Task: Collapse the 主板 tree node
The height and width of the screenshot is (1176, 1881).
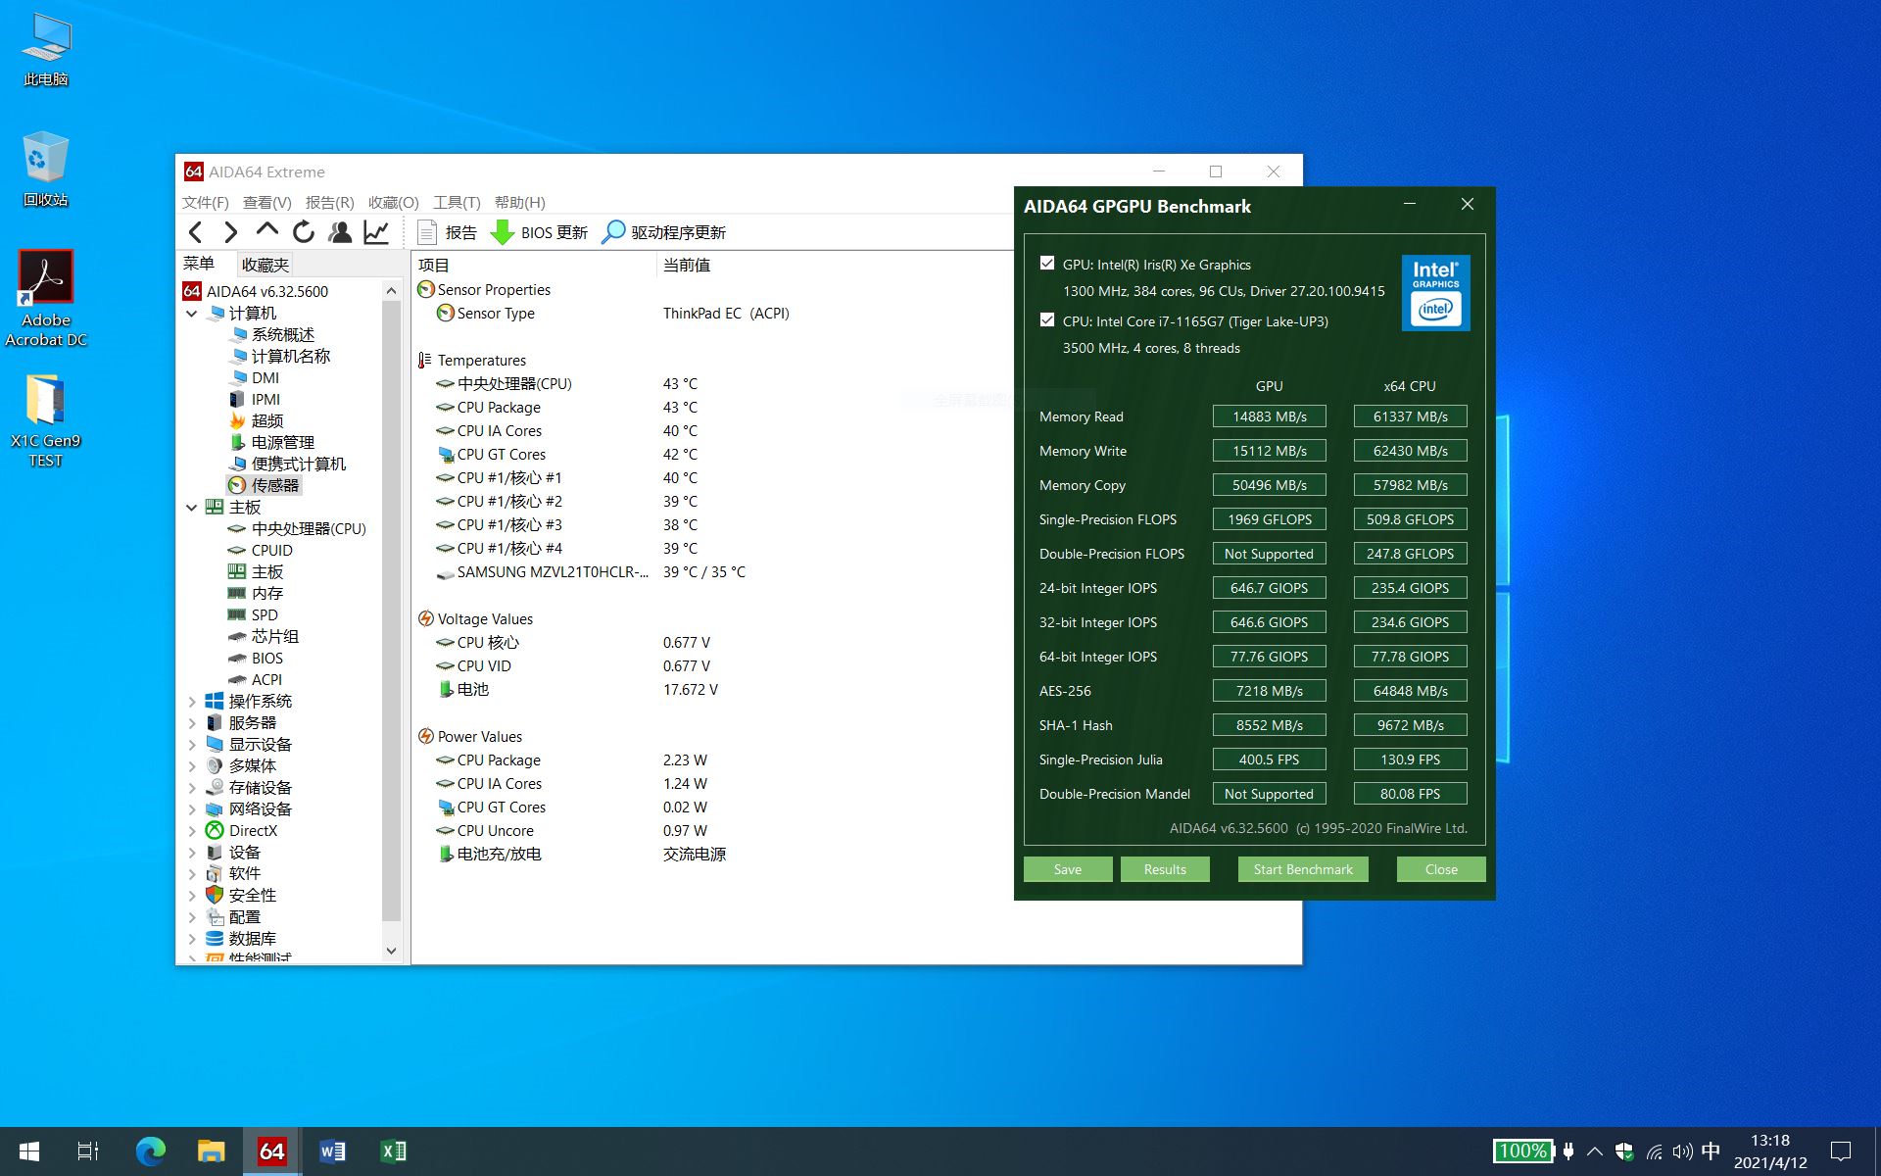Action: [192, 508]
